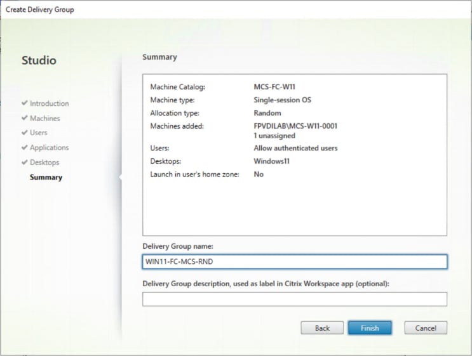Click the Delivery Group description label
This screenshot has width=472, height=356.
point(266,284)
